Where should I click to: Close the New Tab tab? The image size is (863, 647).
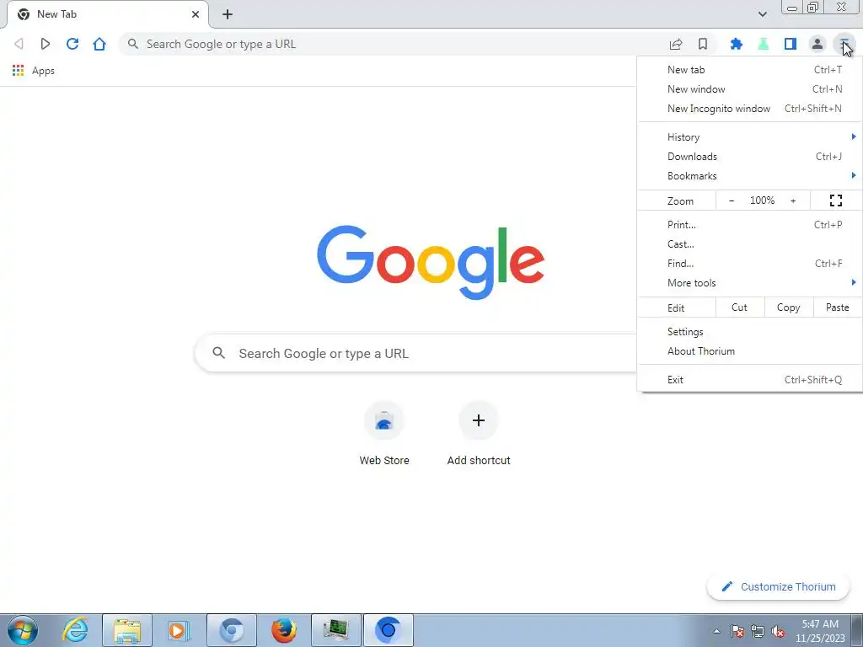pyautogui.click(x=196, y=14)
